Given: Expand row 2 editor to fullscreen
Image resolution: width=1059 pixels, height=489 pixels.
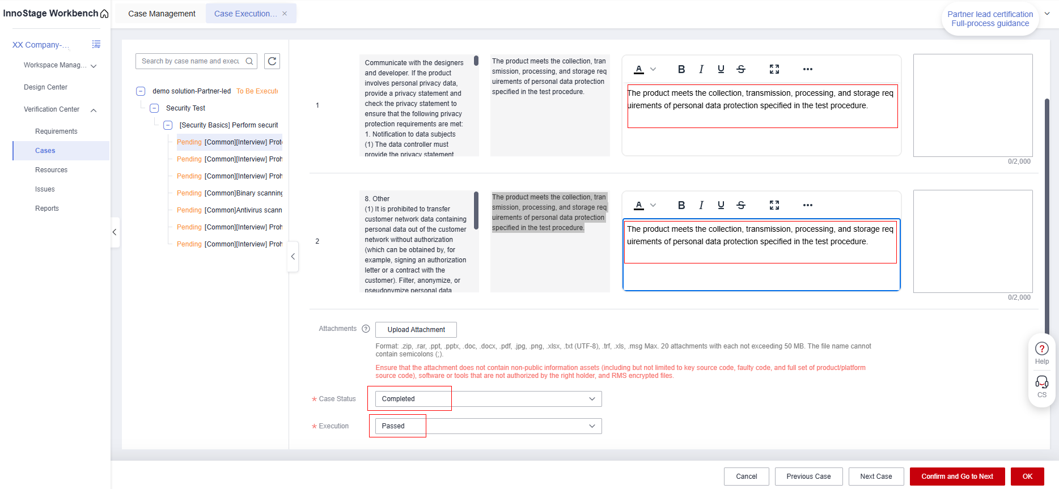Looking at the screenshot, I should (774, 205).
